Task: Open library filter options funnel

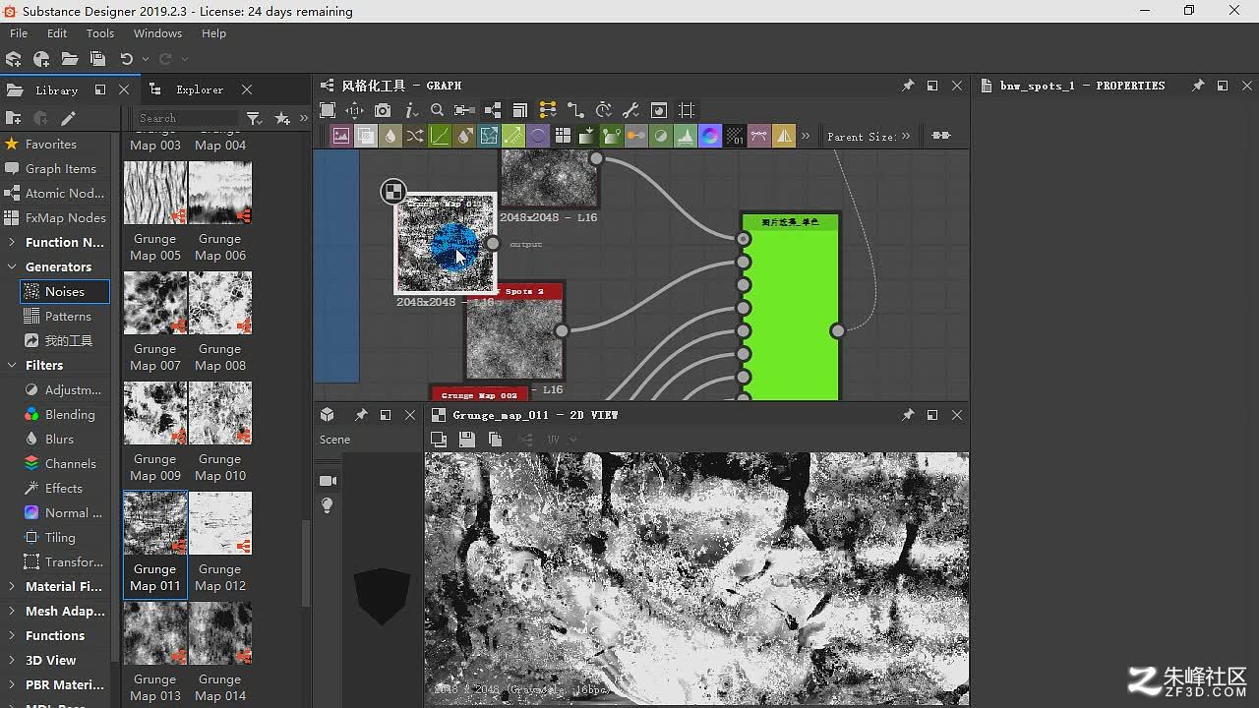Action: 254,118
